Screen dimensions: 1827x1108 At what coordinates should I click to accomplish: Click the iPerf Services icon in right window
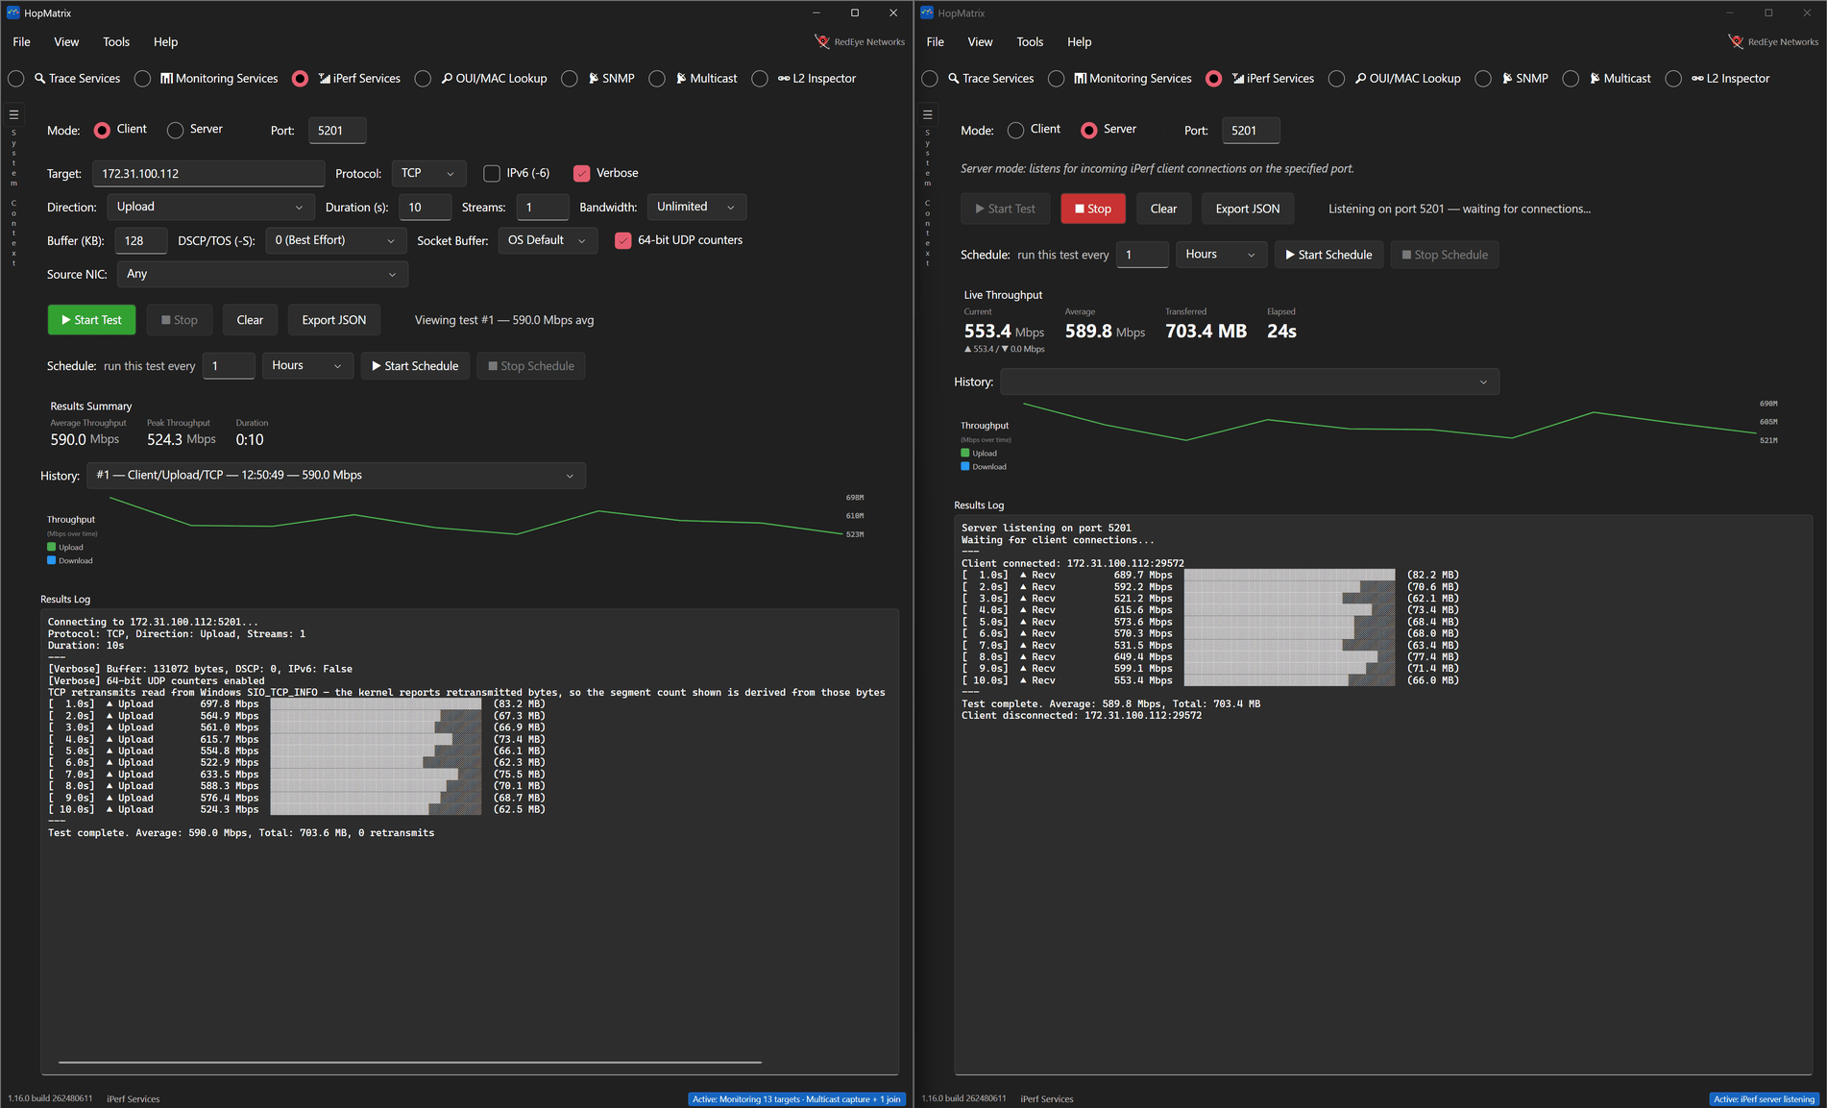(x=1238, y=78)
